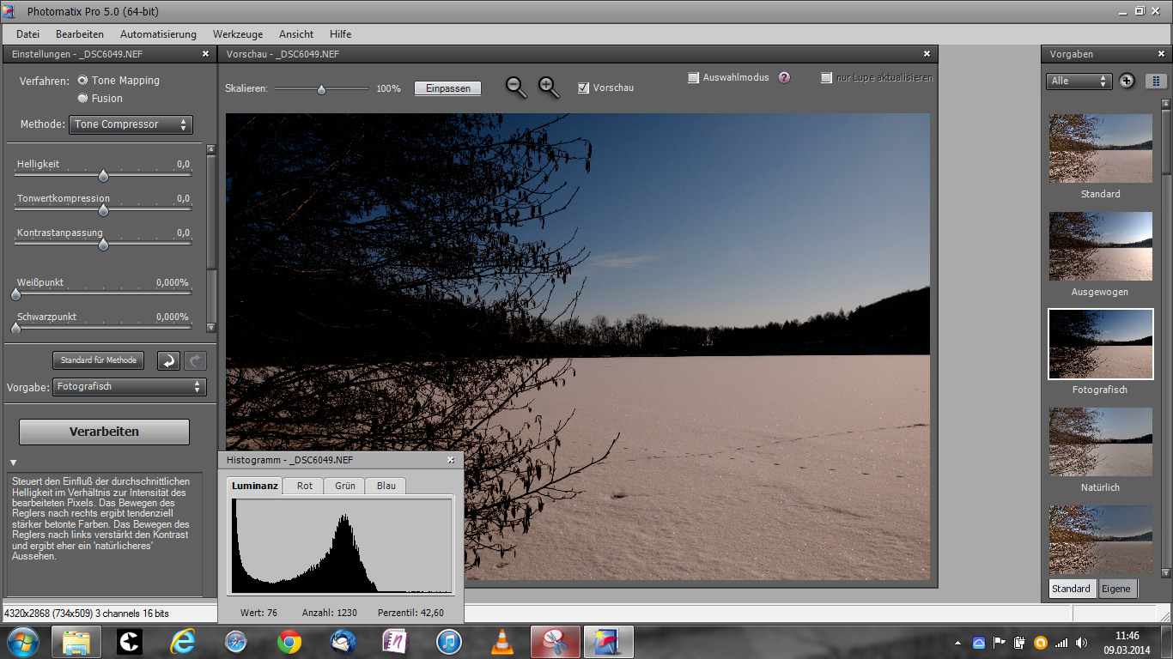Close the Einstellungen panel
This screenshot has height=659, width=1173.
(x=205, y=53)
